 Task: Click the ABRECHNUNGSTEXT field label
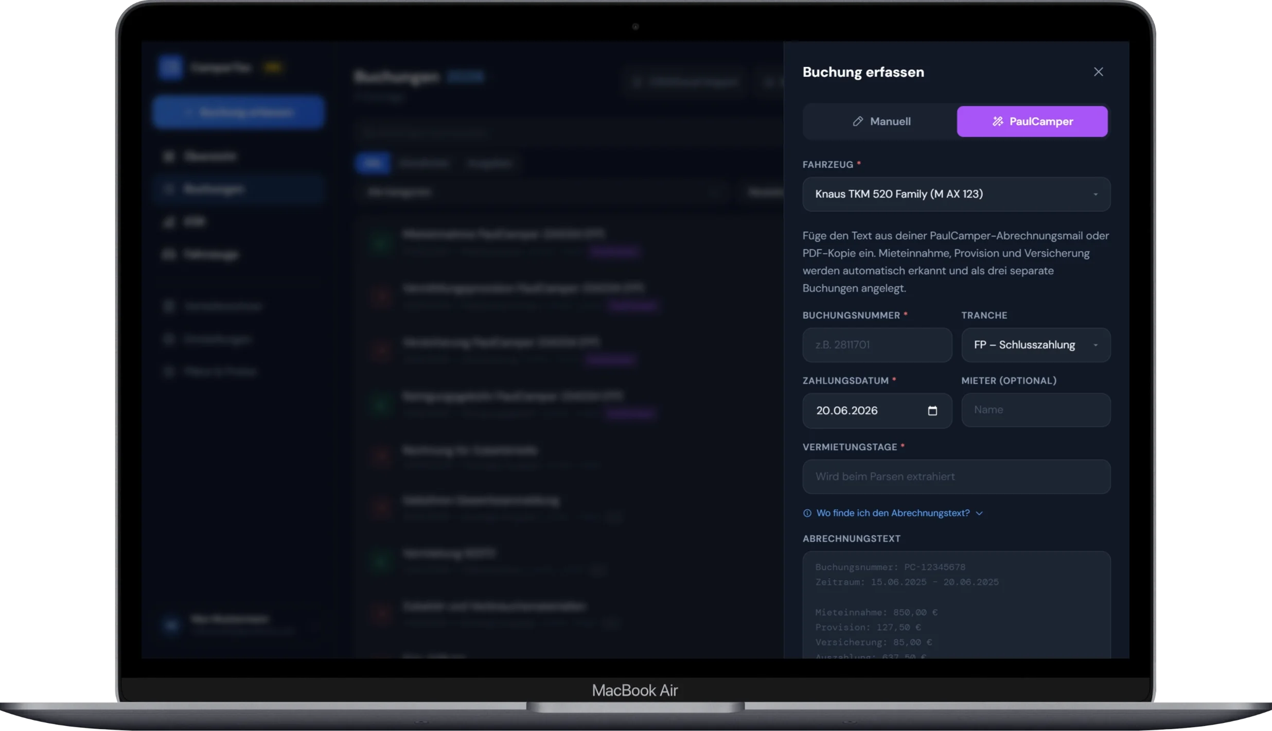pyautogui.click(x=851, y=539)
